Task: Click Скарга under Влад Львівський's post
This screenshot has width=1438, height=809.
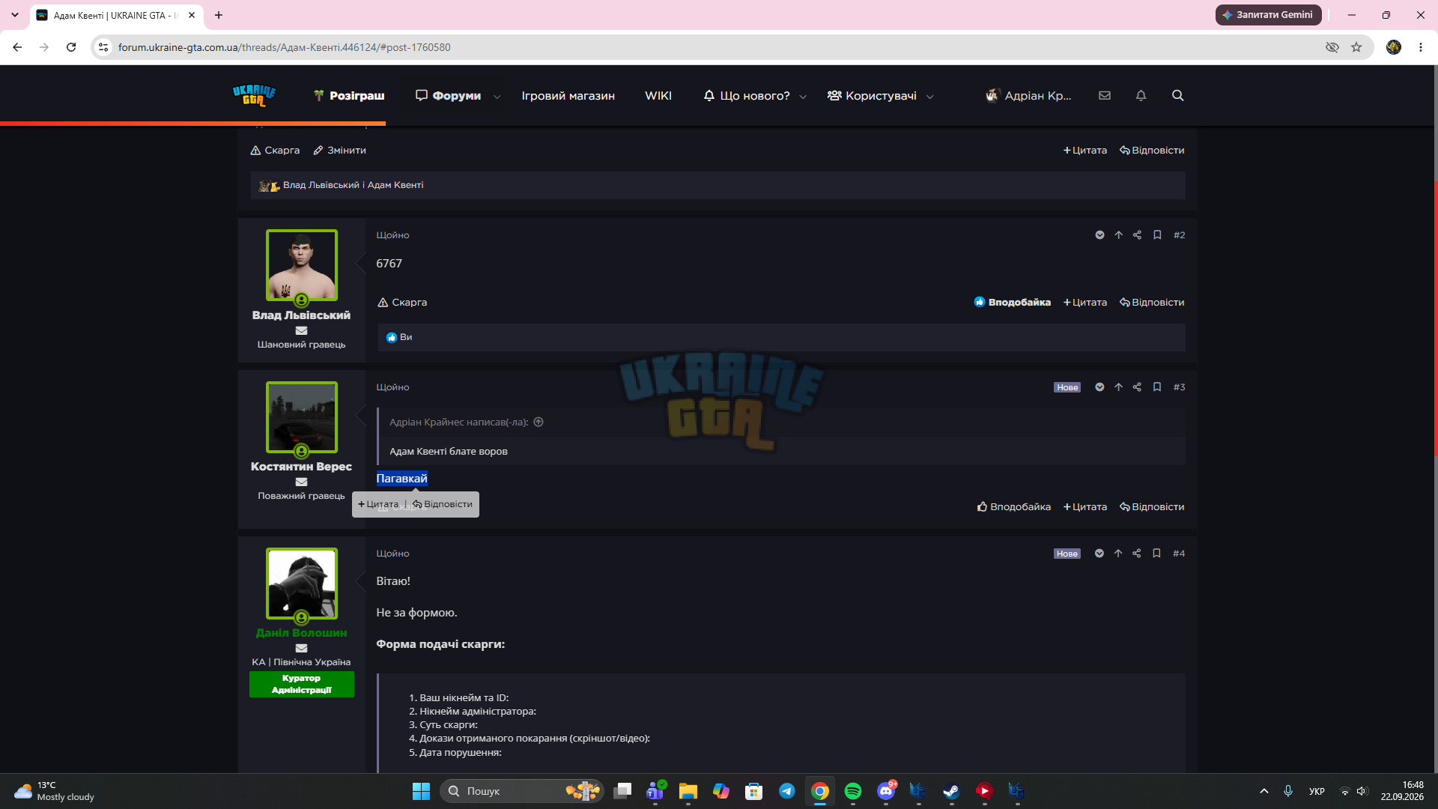Action: pyautogui.click(x=402, y=303)
